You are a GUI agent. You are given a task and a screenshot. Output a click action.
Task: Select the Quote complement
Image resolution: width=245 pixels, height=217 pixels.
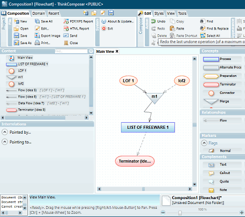point(222,182)
